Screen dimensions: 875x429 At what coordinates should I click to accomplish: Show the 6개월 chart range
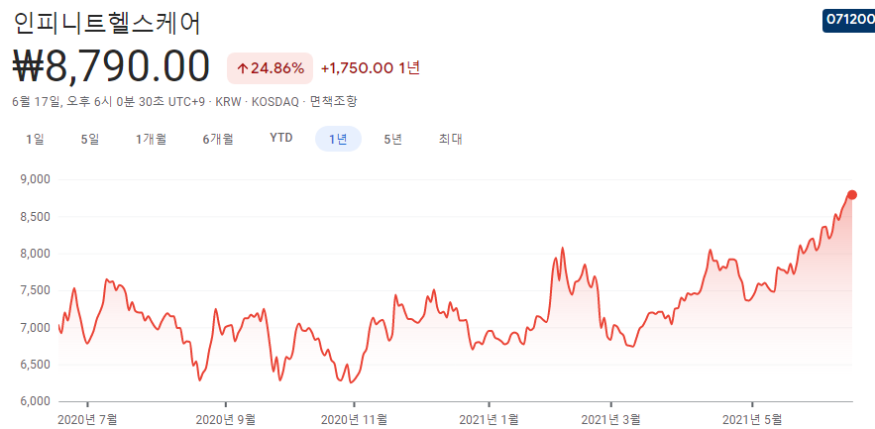(218, 139)
